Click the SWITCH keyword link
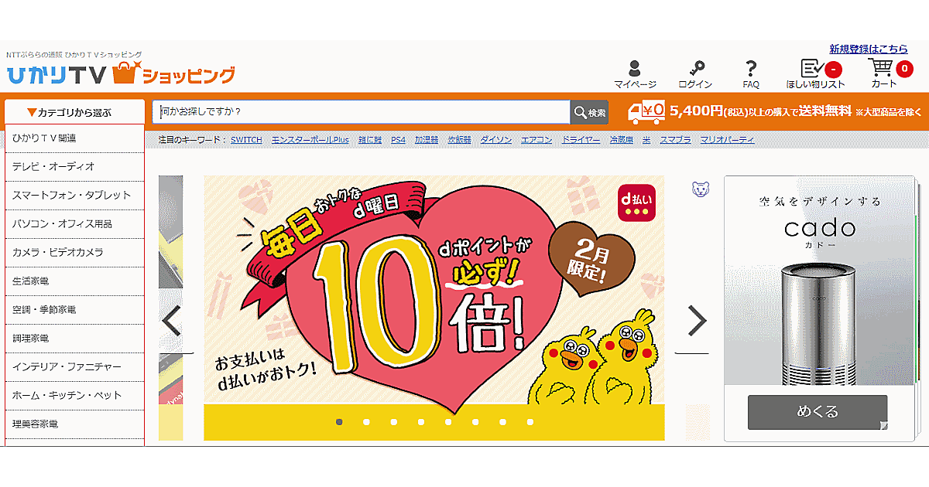929x487 pixels. [246, 140]
